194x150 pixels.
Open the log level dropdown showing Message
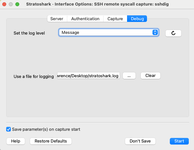pos(109,33)
